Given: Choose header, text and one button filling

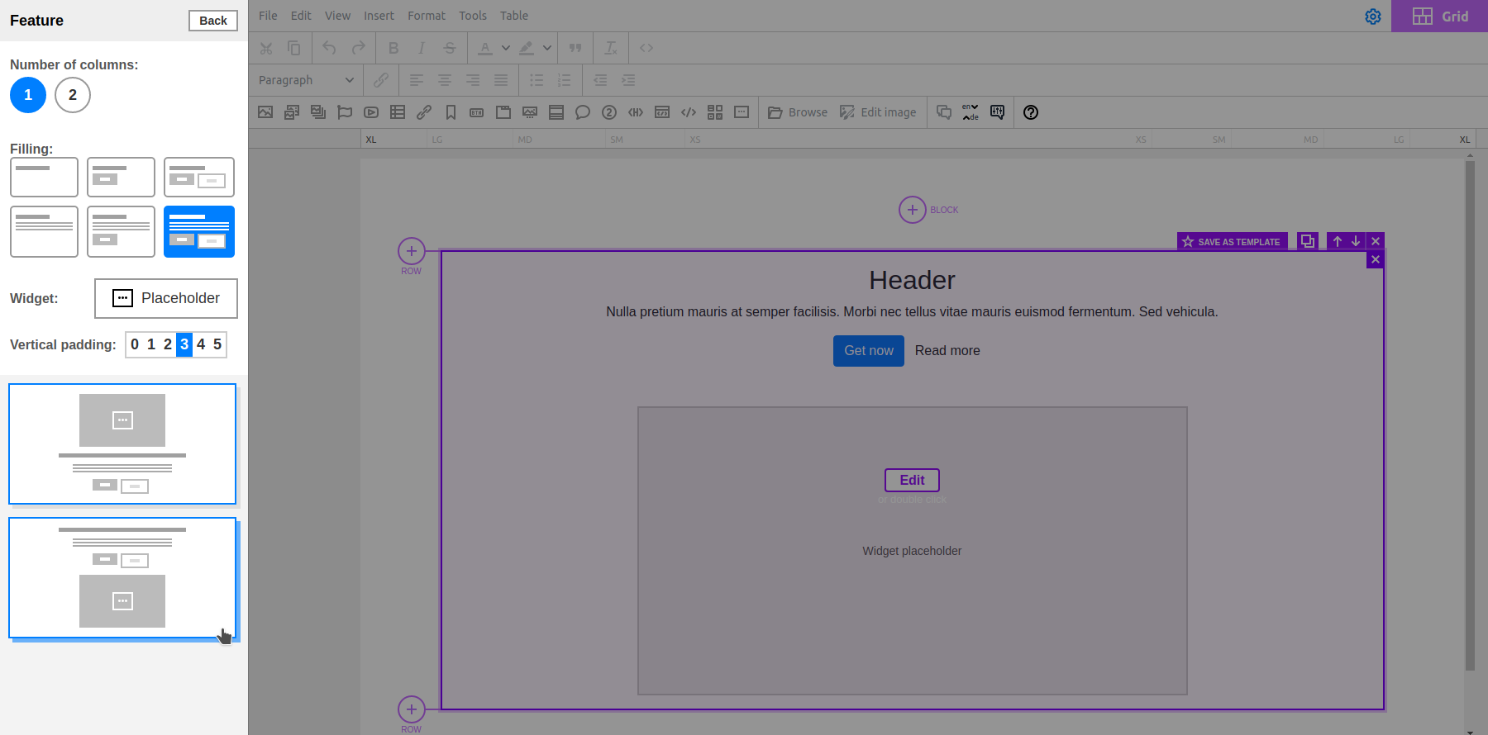Looking at the screenshot, I should coord(121,231).
